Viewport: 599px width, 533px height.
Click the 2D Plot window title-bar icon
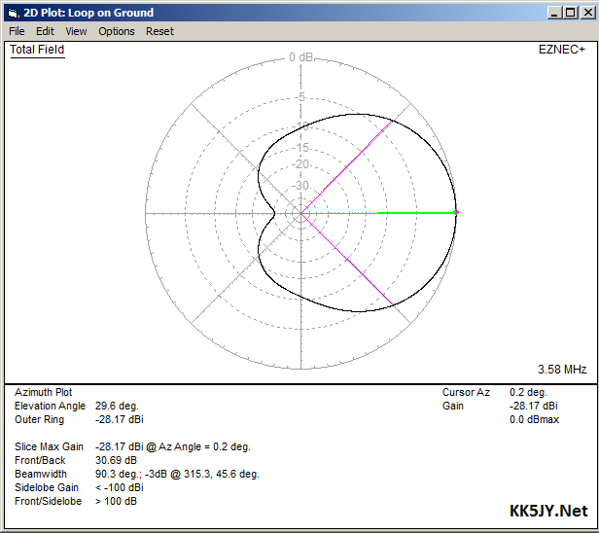tap(12, 13)
